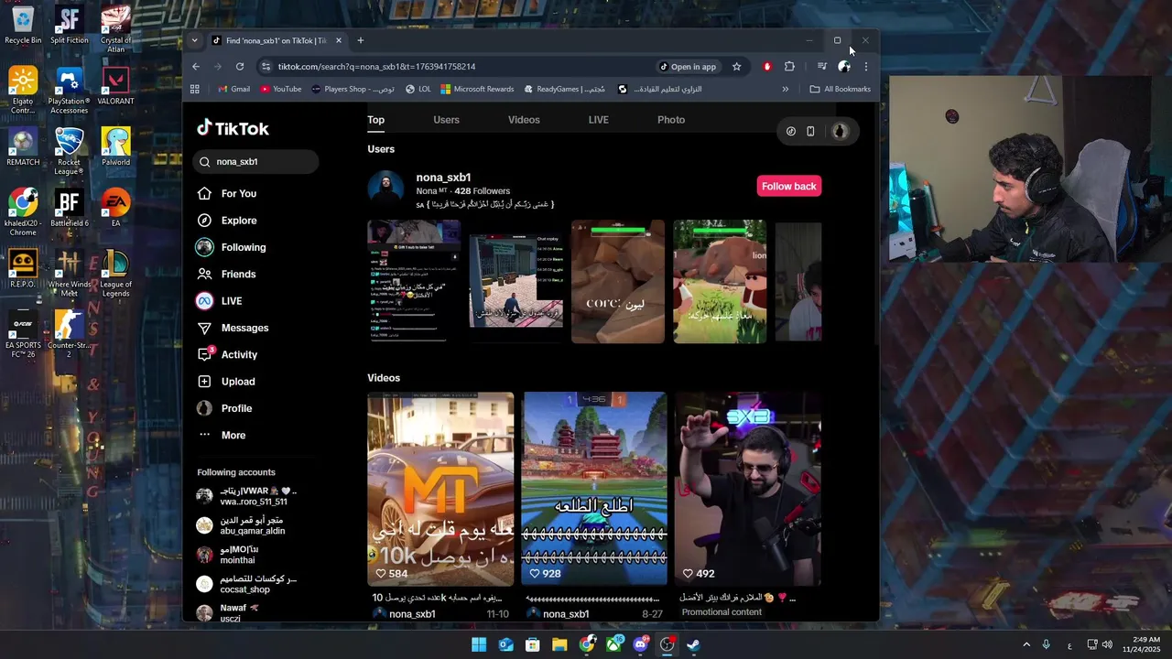Reload the TikTok page
Screen dimensions: 1172x659
pyautogui.click(x=240, y=67)
